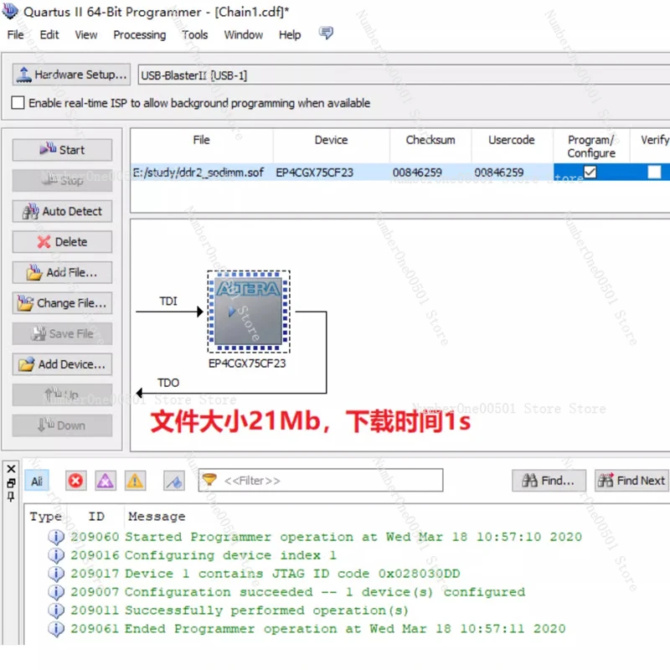The image size is (670, 670).
Task: Open the Help menu
Action: coord(290,34)
